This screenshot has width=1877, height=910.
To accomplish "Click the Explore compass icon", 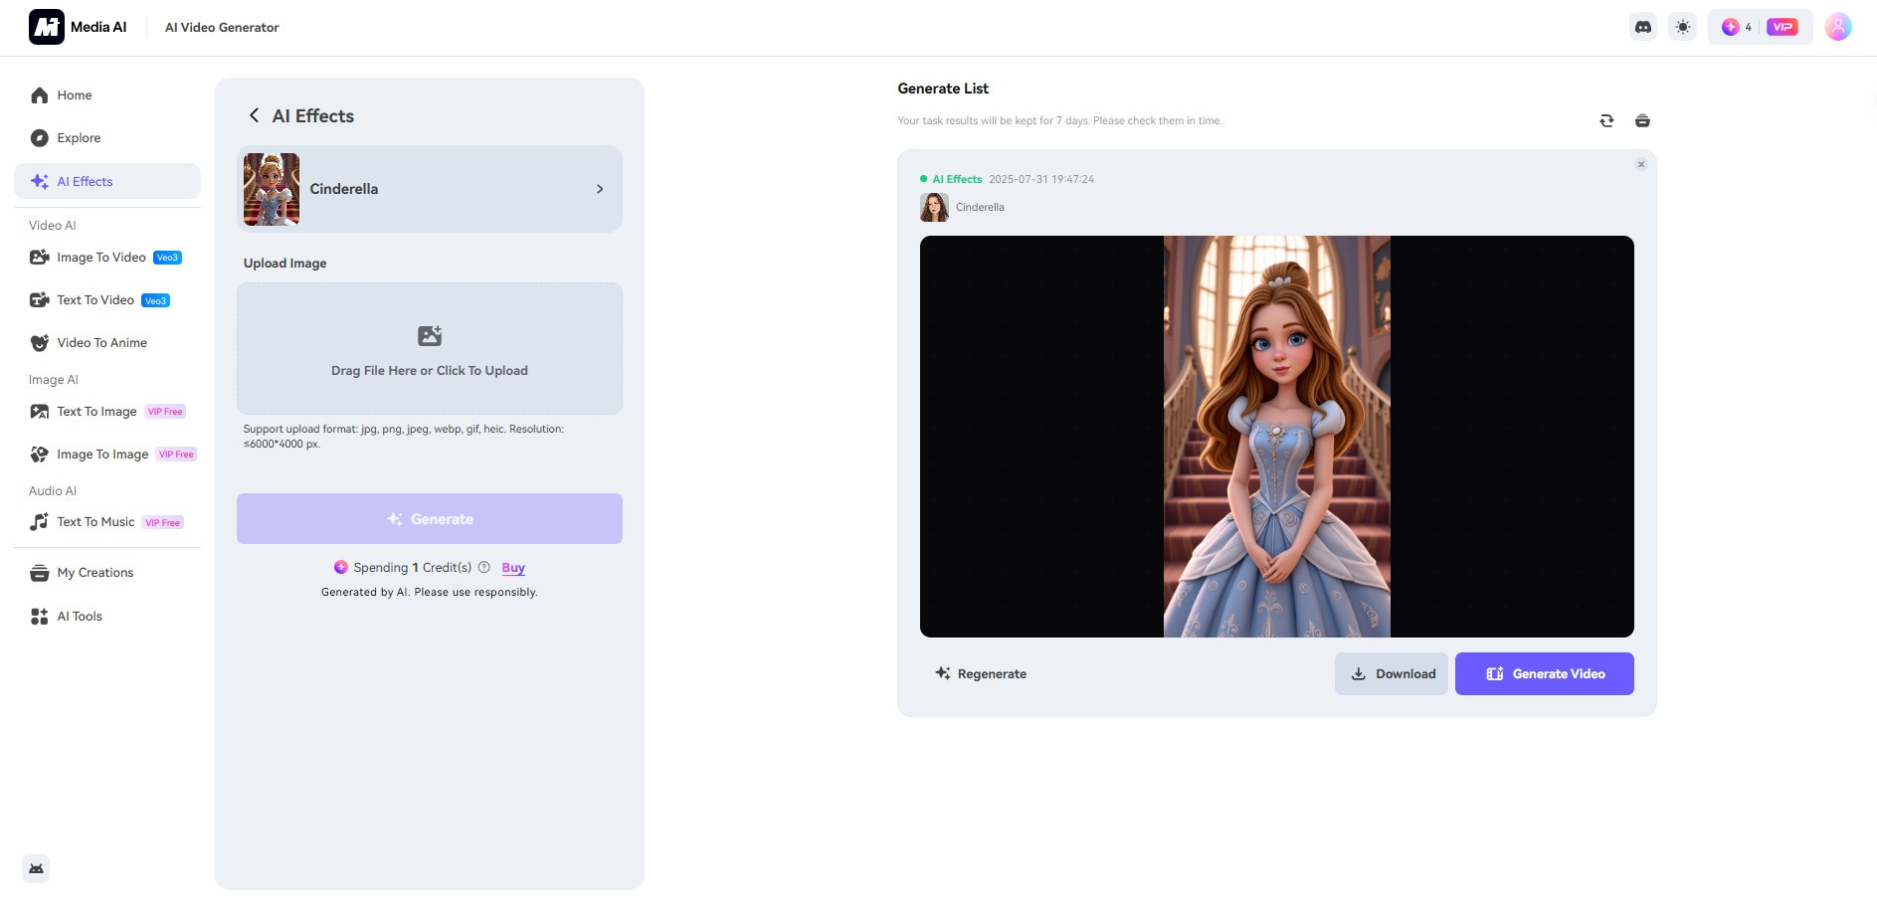I will pyautogui.click(x=40, y=138).
